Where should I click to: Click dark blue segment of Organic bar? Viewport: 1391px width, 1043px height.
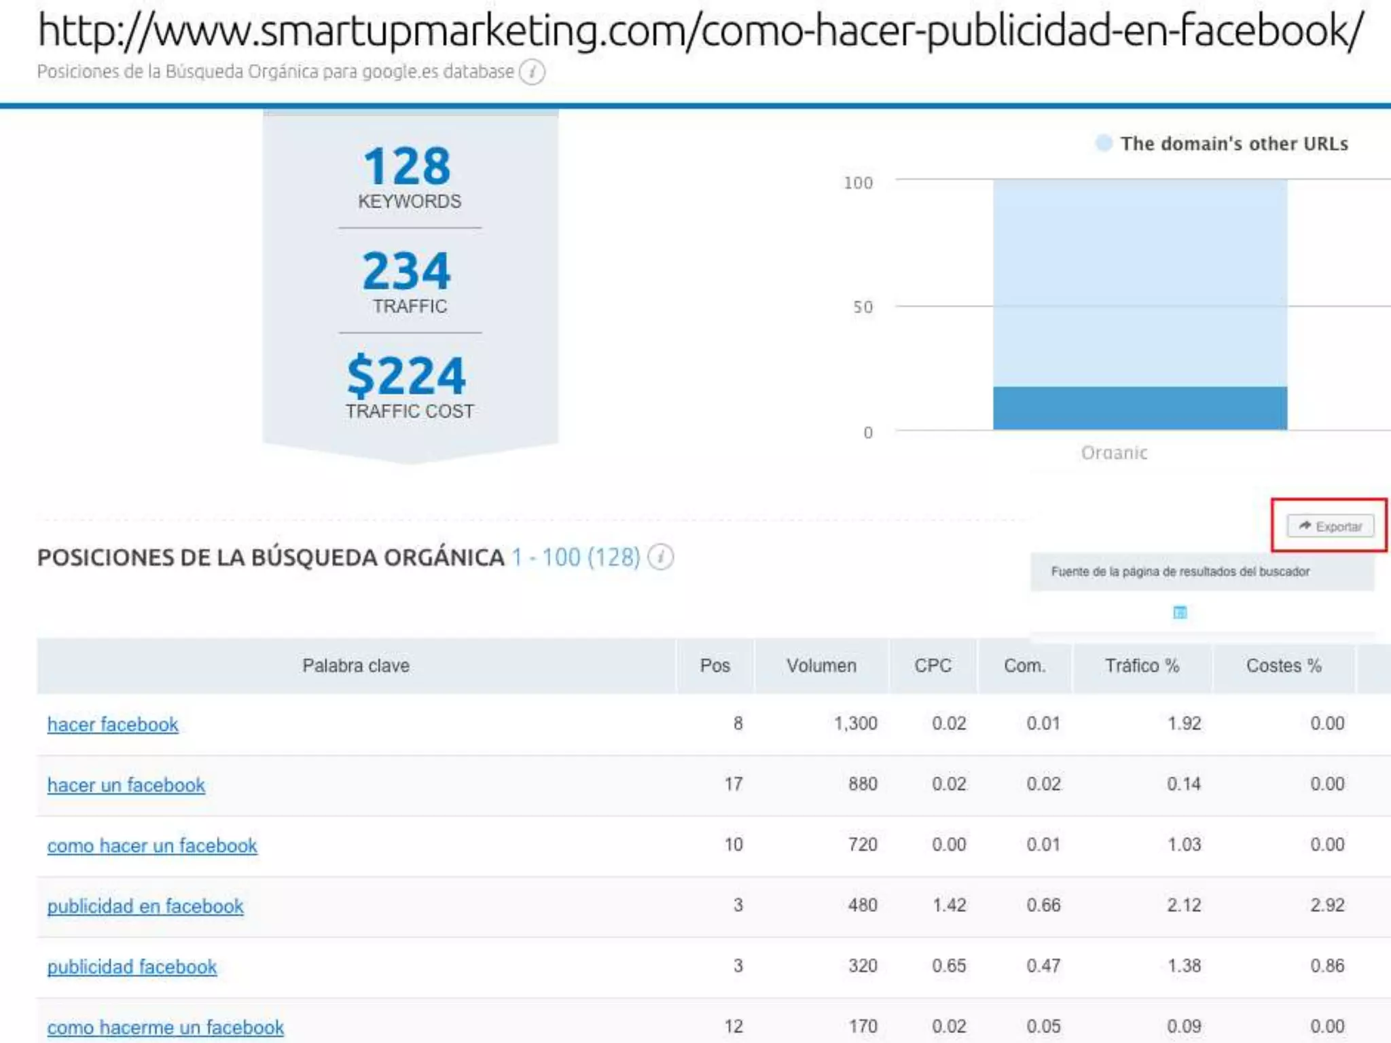(1140, 408)
